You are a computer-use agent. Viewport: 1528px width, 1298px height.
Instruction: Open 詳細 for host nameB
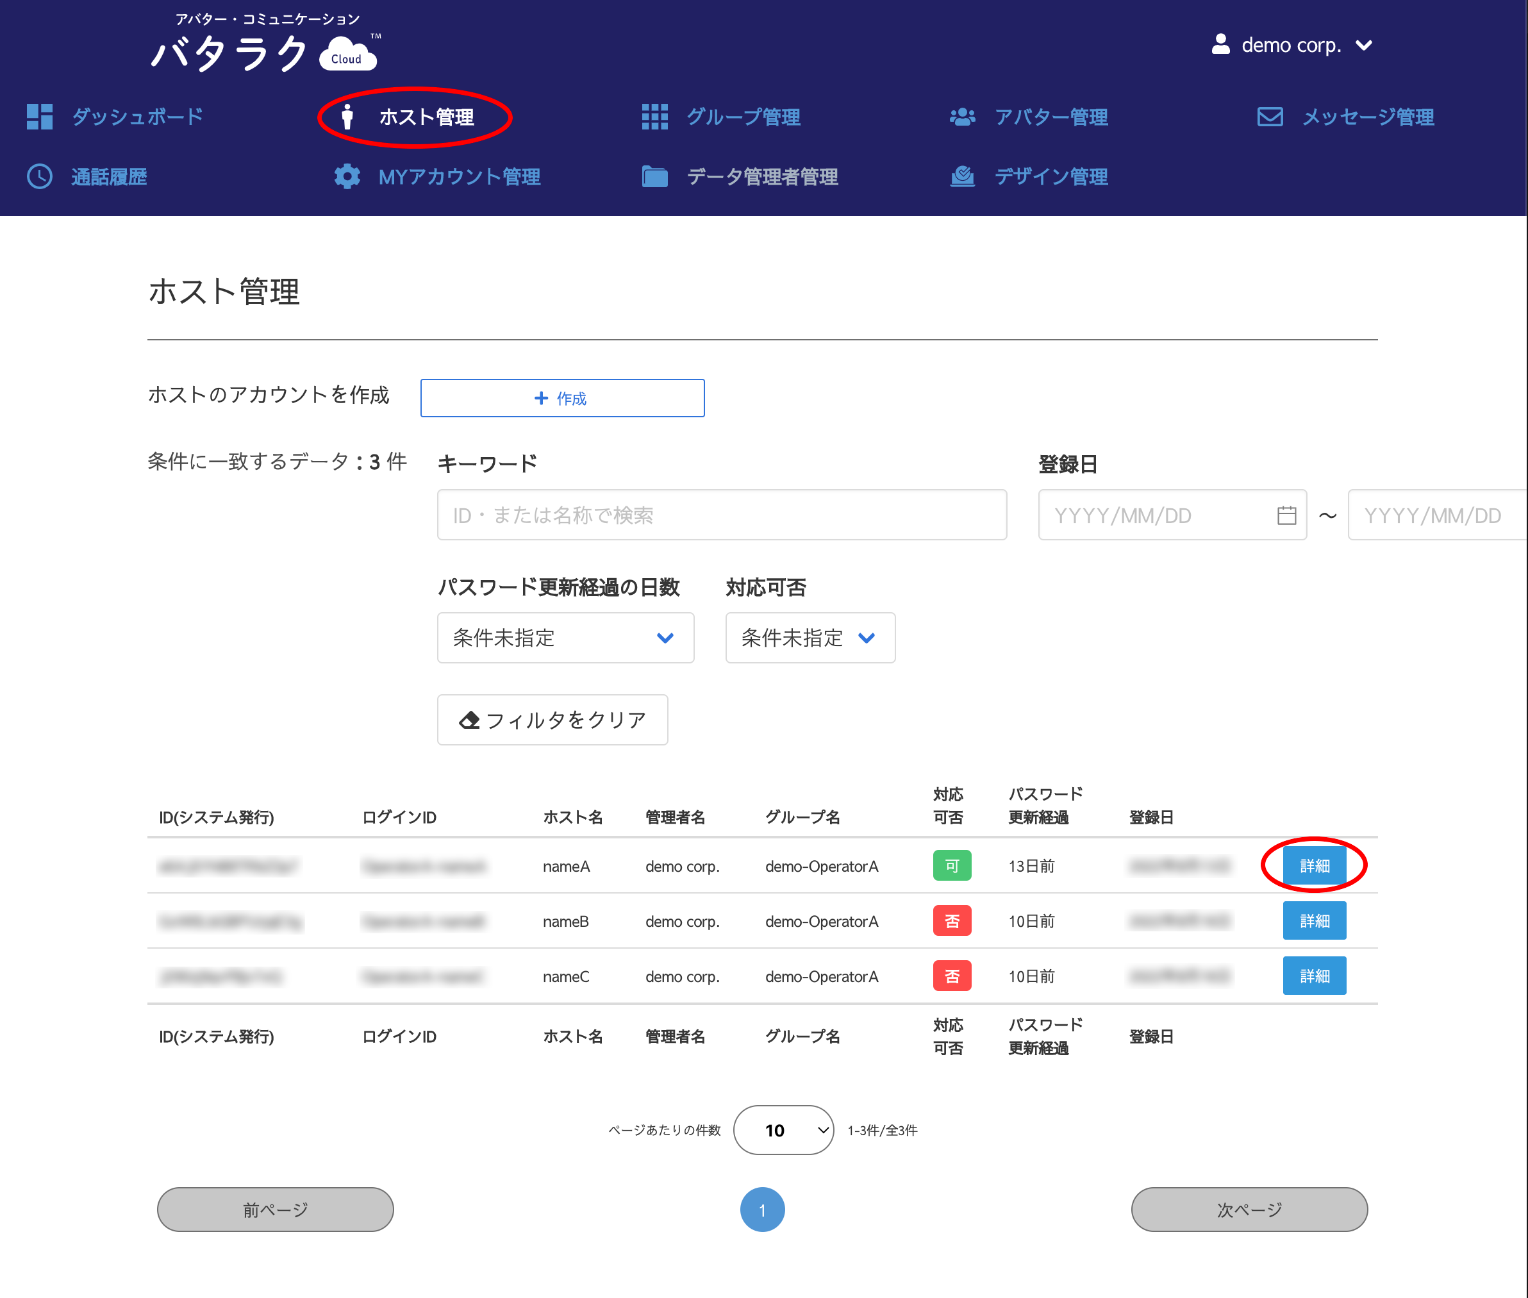point(1314,920)
